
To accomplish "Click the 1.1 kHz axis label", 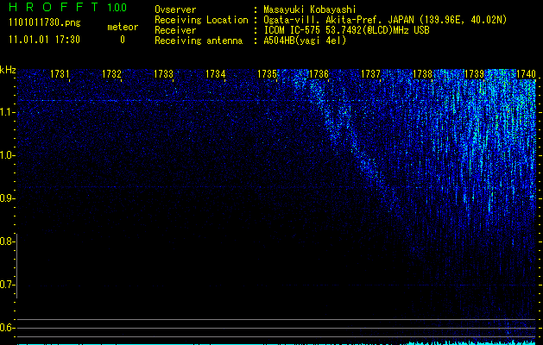I will pos(7,112).
